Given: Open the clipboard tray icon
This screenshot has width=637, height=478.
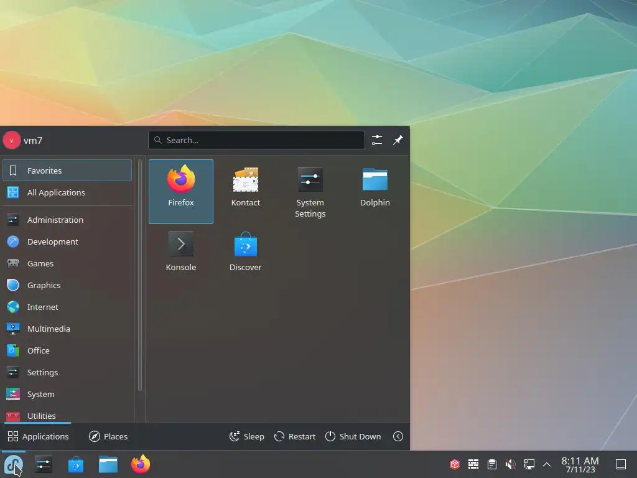Looking at the screenshot, I should click(x=492, y=464).
